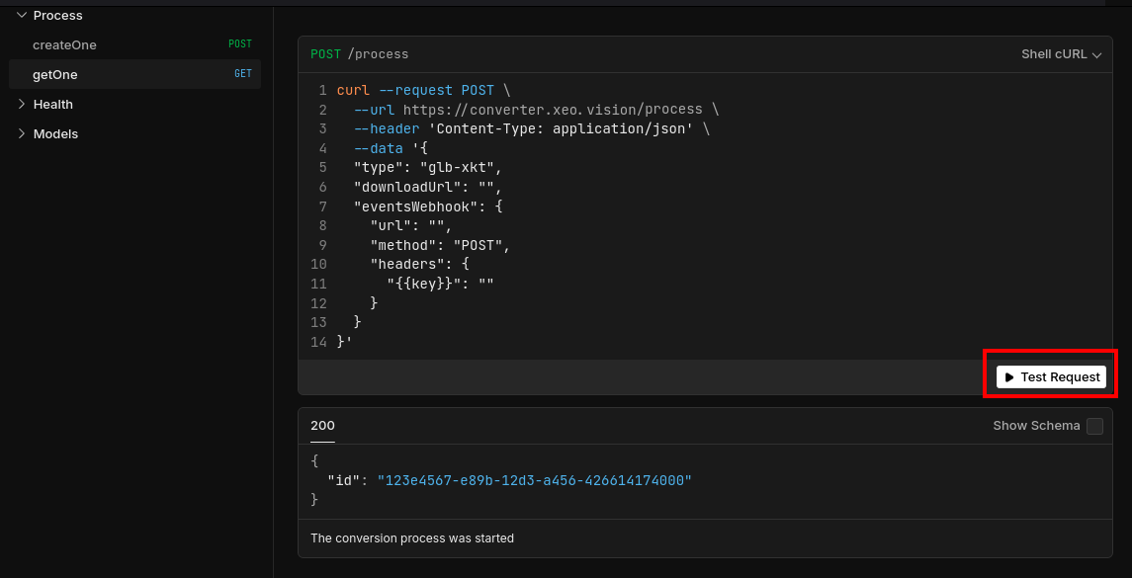Switch to the 200 response tab
1132x578 pixels.
coord(322,426)
